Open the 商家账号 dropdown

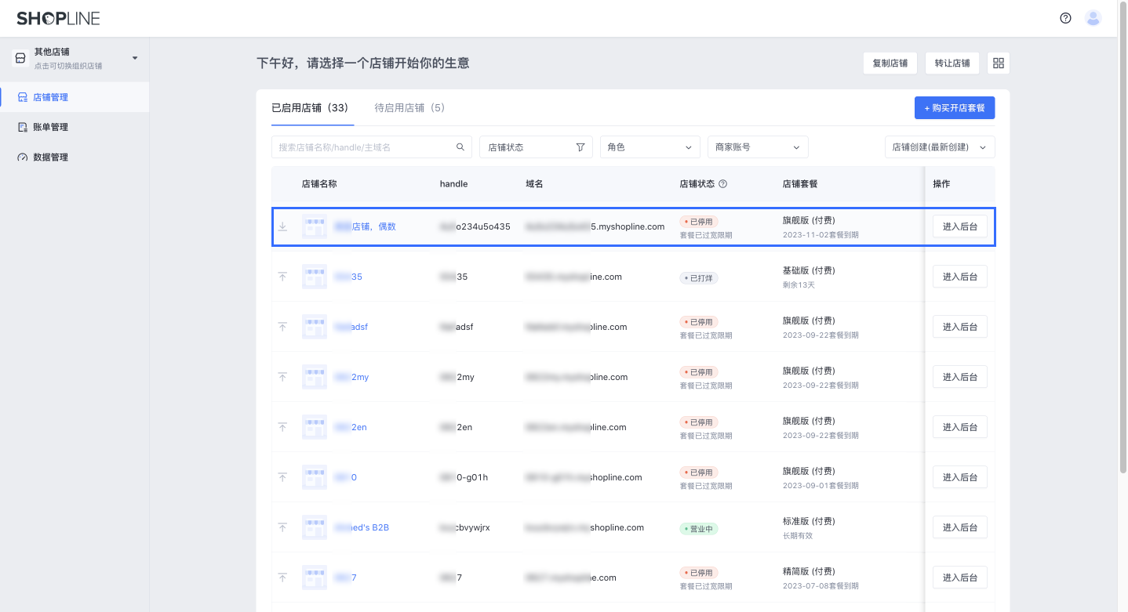click(757, 147)
